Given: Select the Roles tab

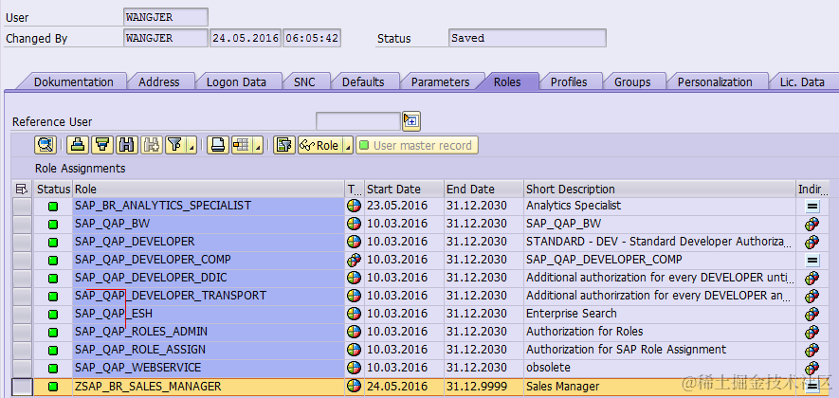Looking at the screenshot, I should point(507,81).
